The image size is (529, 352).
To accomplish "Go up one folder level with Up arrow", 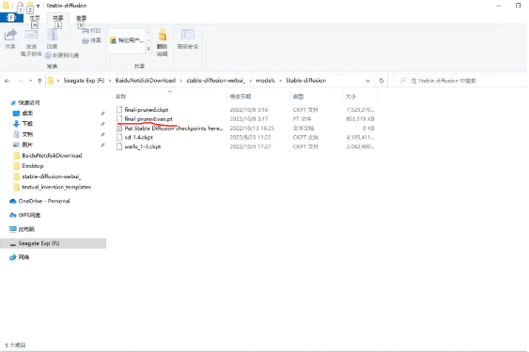I will [x=39, y=81].
